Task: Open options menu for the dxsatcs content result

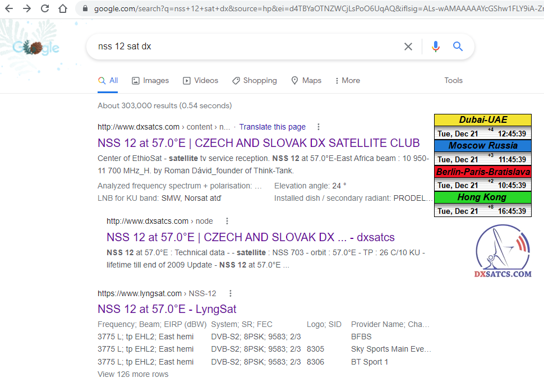Action: pos(319,127)
